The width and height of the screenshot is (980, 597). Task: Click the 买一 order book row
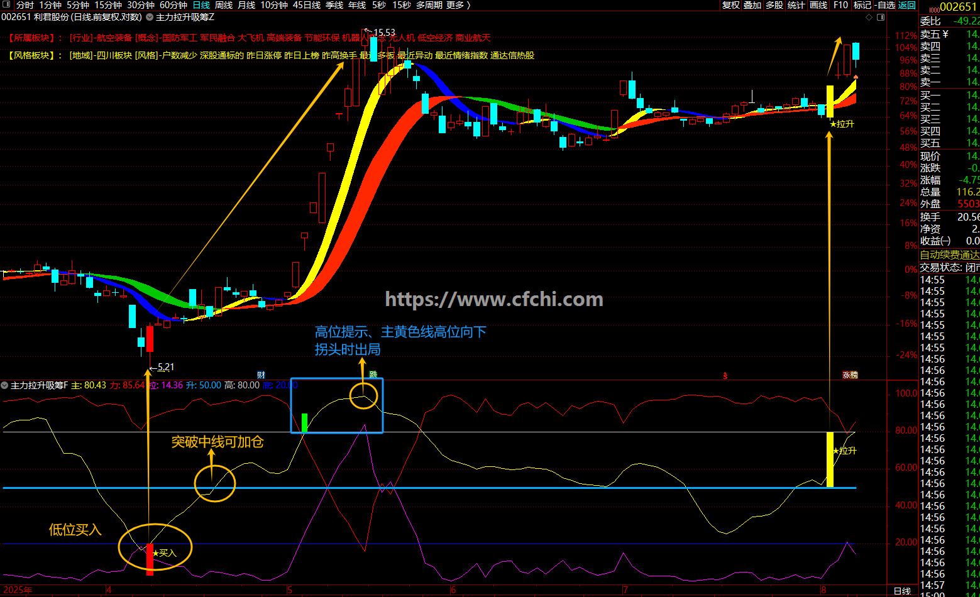point(950,96)
